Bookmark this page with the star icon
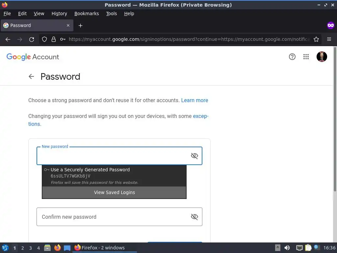The width and height of the screenshot is (337, 253). click(x=316, y=39)
